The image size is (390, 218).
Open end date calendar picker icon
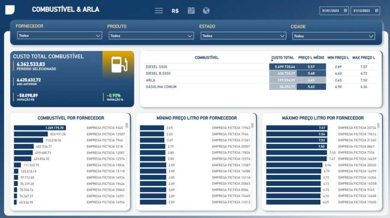377,11
